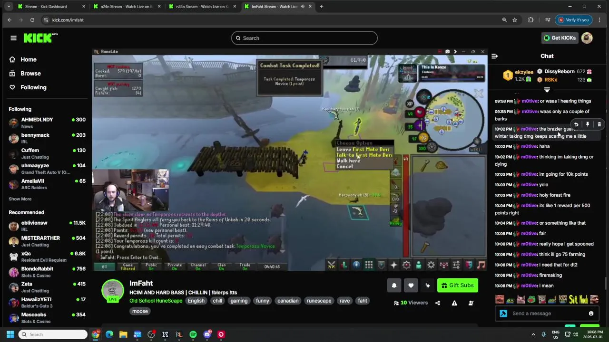The width and height of the screenshot is (609, 342).
Task: Open AHMEDLNDY followed channel
Action: (x=47, y=123)
